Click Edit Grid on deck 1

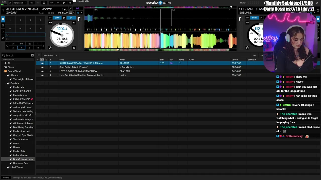51,13
